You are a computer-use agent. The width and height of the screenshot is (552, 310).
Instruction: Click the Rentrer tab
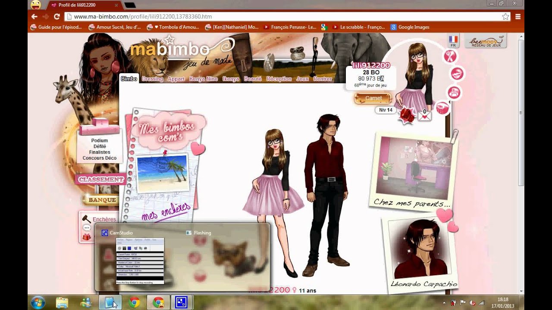[323, 79]
